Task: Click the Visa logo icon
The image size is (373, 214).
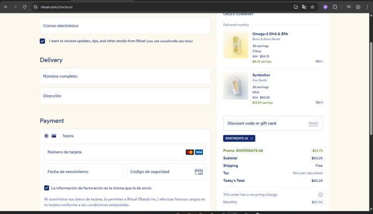Action: 199,152
